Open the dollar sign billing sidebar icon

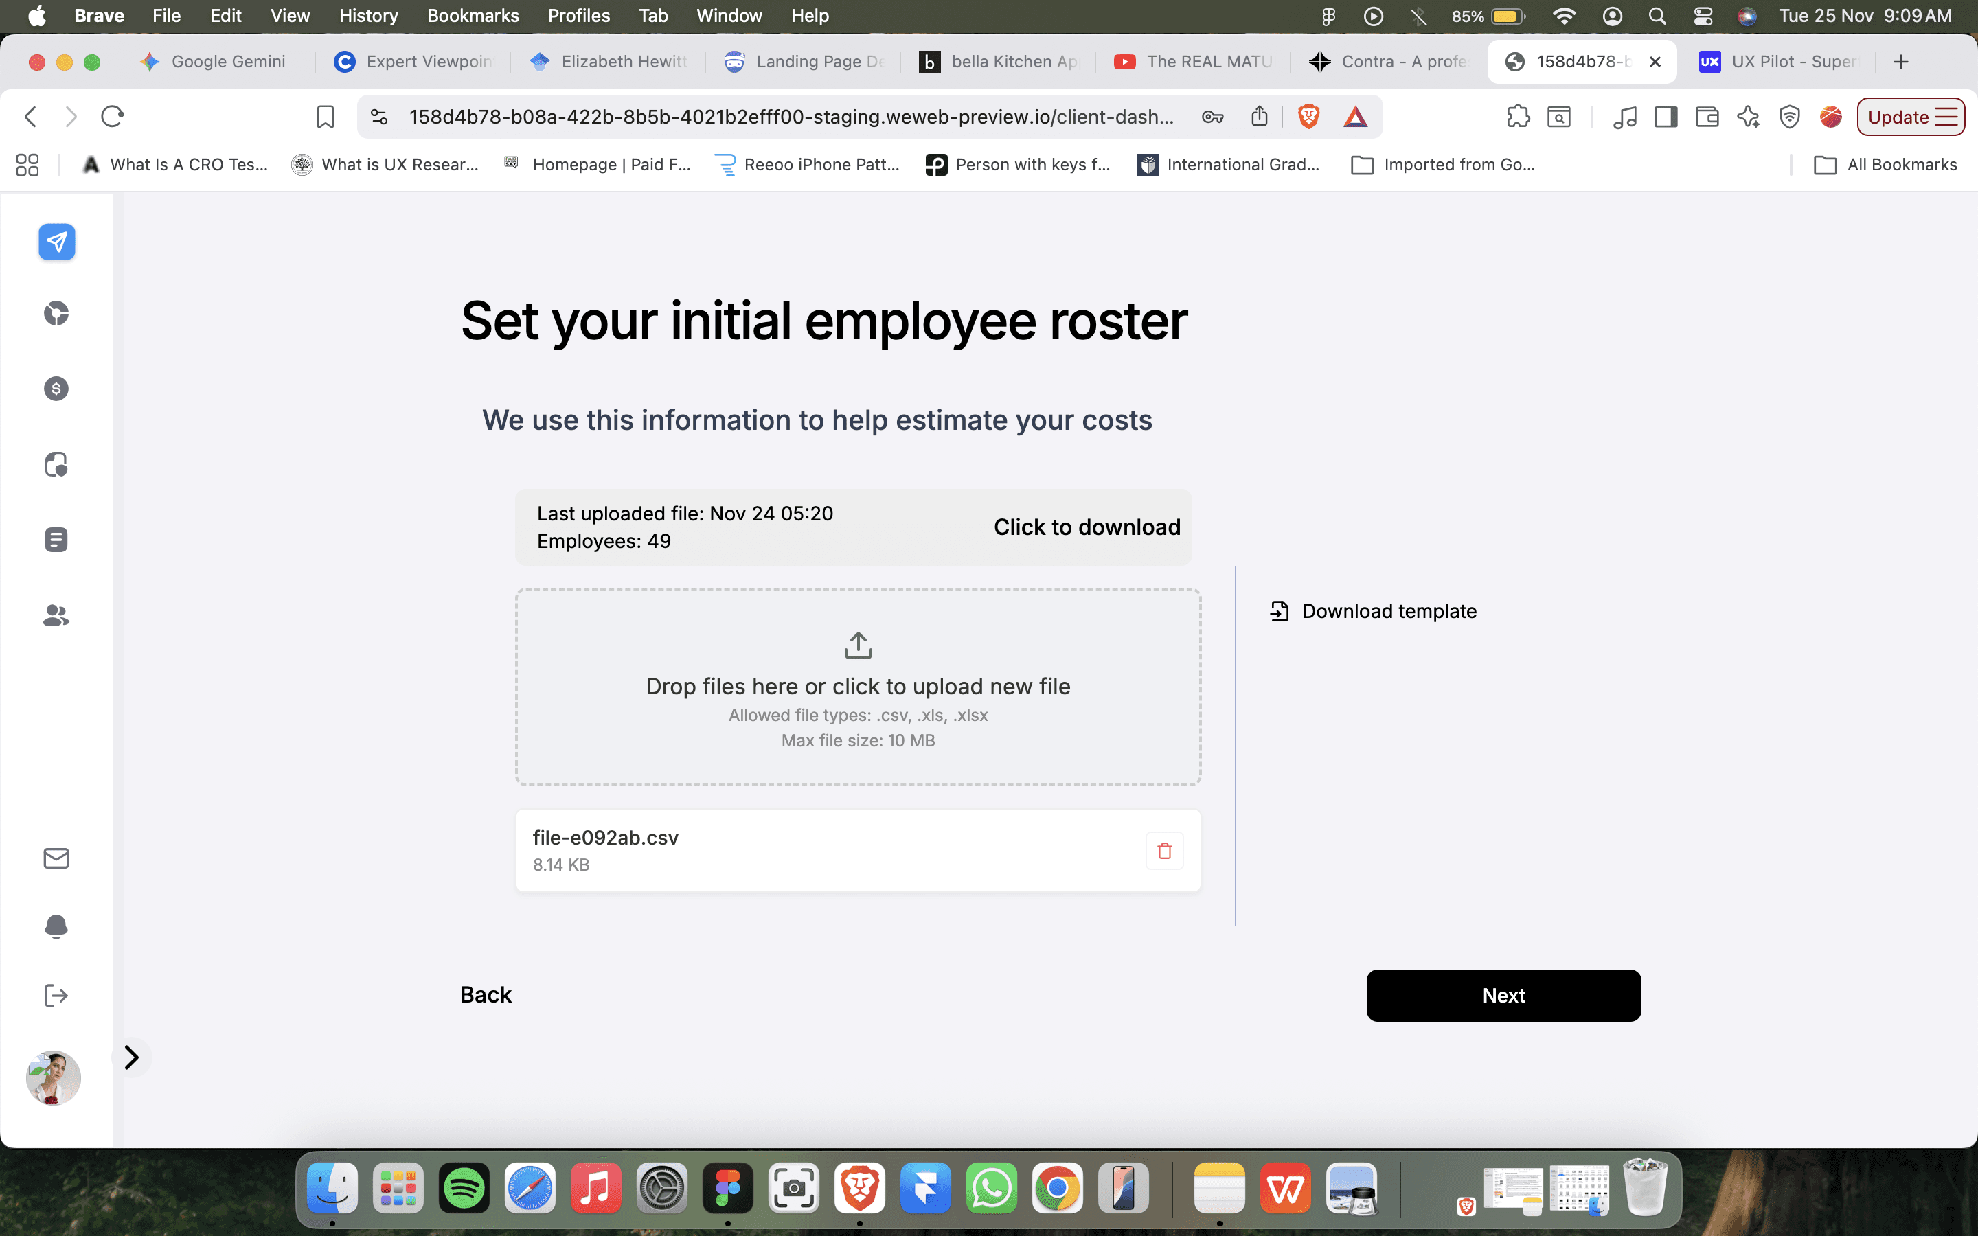[56, 388]
